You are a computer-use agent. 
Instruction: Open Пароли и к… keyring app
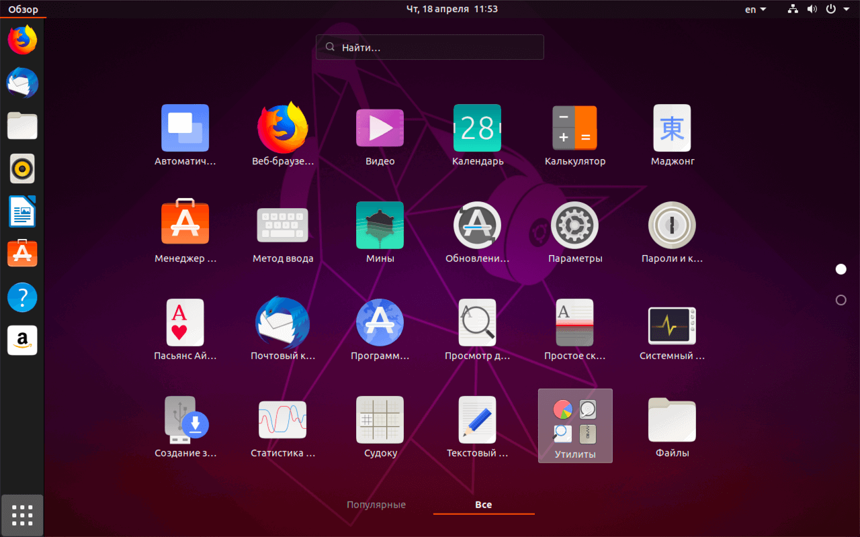tap(672, 232)
